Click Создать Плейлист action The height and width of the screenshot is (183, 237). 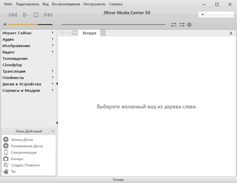26,165
